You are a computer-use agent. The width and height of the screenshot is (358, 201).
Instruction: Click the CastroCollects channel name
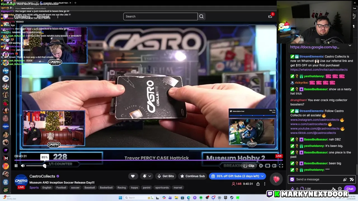(x=42, y=176)
